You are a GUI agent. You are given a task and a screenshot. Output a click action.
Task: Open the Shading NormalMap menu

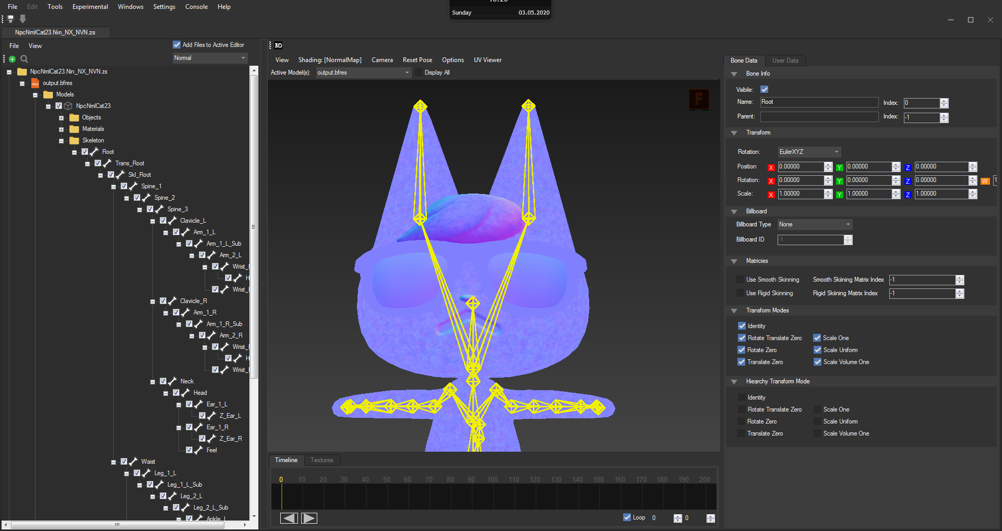330,60
